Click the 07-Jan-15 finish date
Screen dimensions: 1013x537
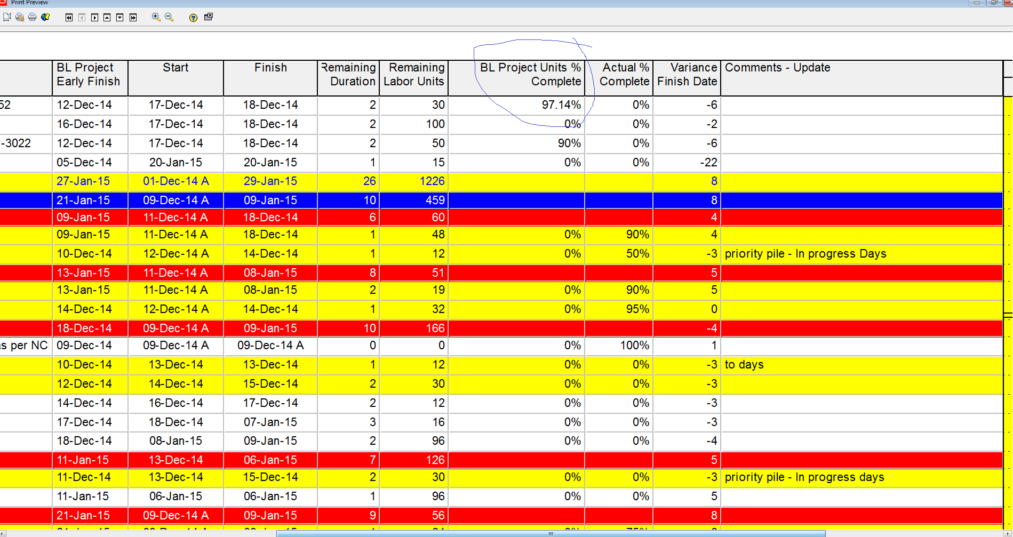point(270,422)
